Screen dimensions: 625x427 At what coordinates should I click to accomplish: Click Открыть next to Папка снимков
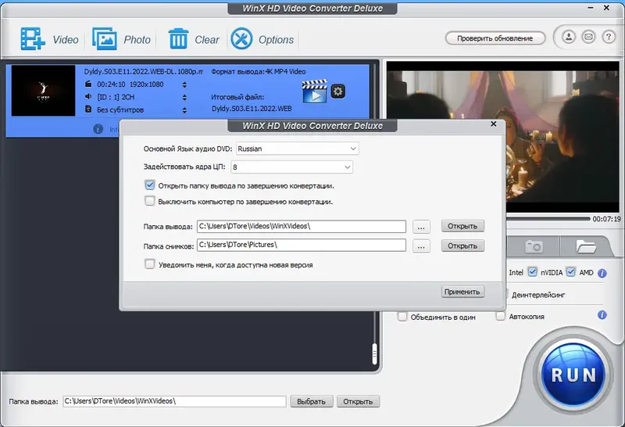click(462, 246)
